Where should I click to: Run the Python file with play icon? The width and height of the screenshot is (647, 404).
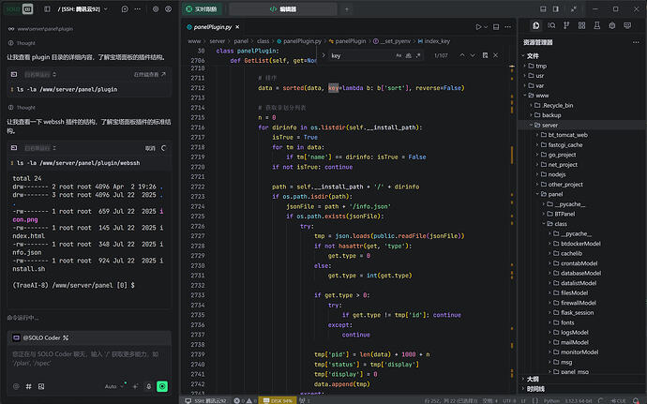tap(478, 27)
